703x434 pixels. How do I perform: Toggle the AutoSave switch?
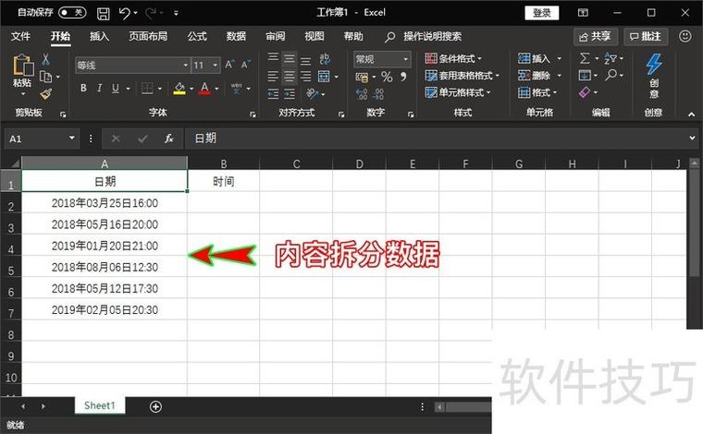tap(72, 13)
